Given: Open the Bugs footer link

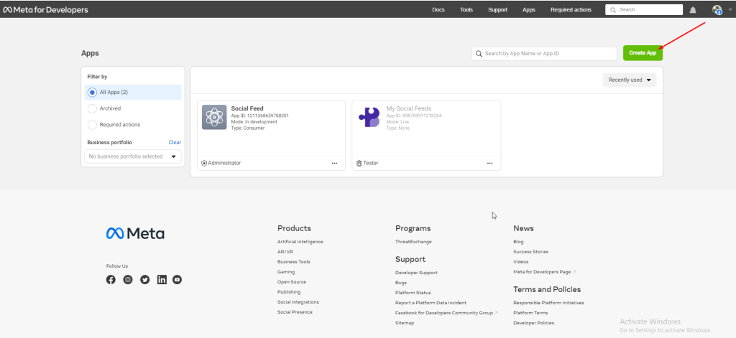Looking at the screenshot, I should pyautogui.click(x=401, y=283).
